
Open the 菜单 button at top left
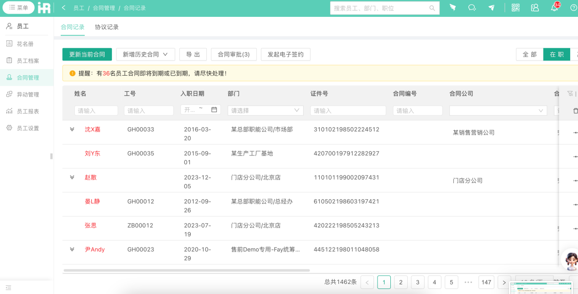coord(18,7)
